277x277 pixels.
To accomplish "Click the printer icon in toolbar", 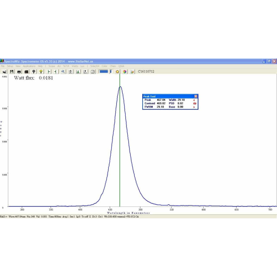I will [x=19, y=72].
